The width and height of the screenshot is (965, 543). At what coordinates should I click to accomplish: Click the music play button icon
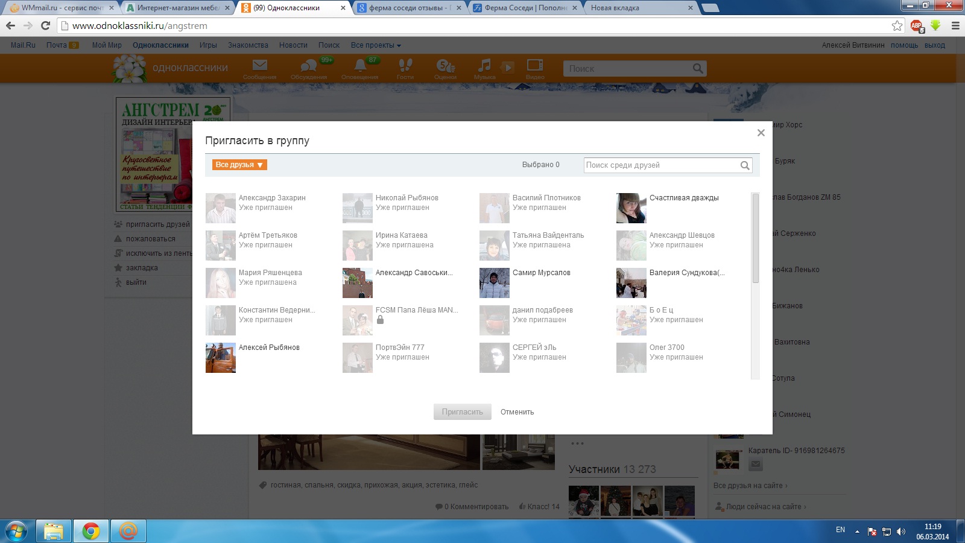click(508, 67)
